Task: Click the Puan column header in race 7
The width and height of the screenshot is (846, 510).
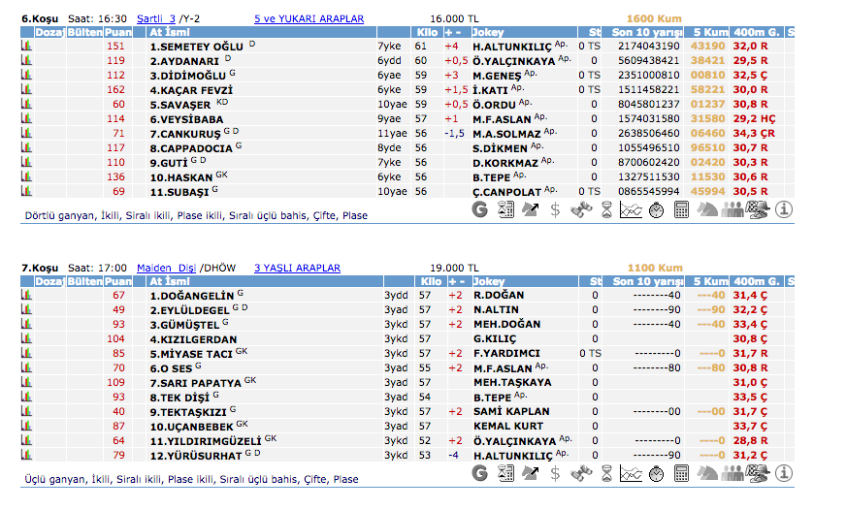Action: pyautogui.click(x=117, y=281)
